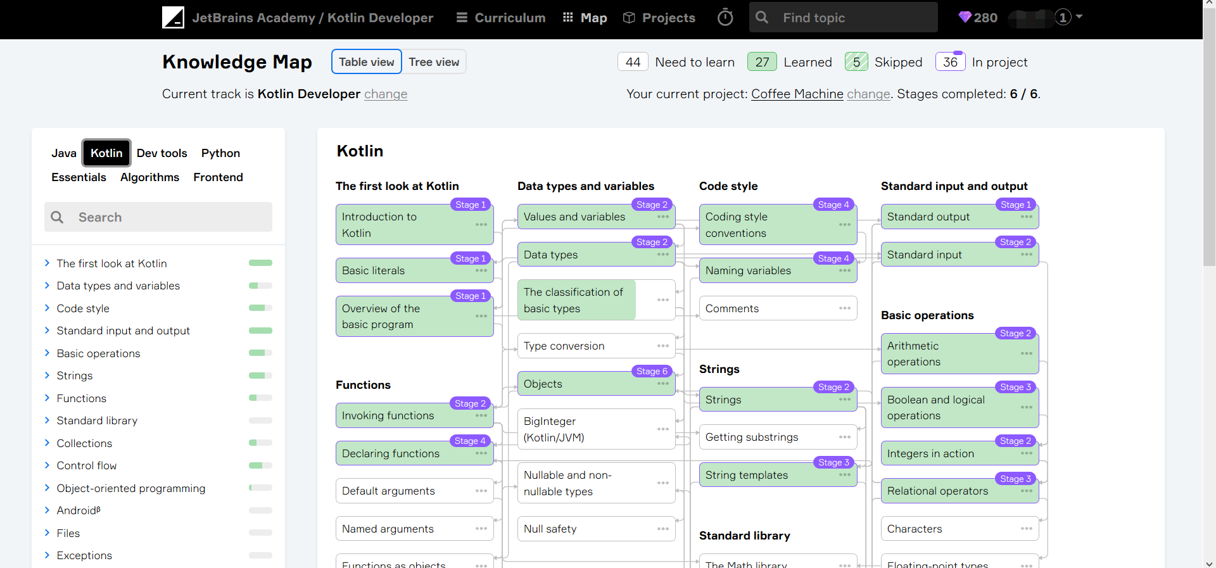This screenshot has width=1216, height=568.
Task: Open JetBrains Academy / Kotlin Developer link
Action: coord(313,18)
